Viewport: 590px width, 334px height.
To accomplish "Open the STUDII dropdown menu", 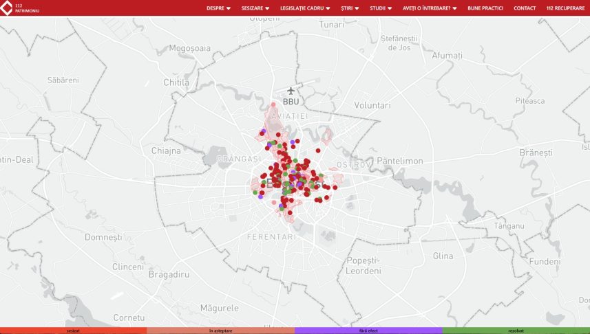I will (x=381, y=8).
